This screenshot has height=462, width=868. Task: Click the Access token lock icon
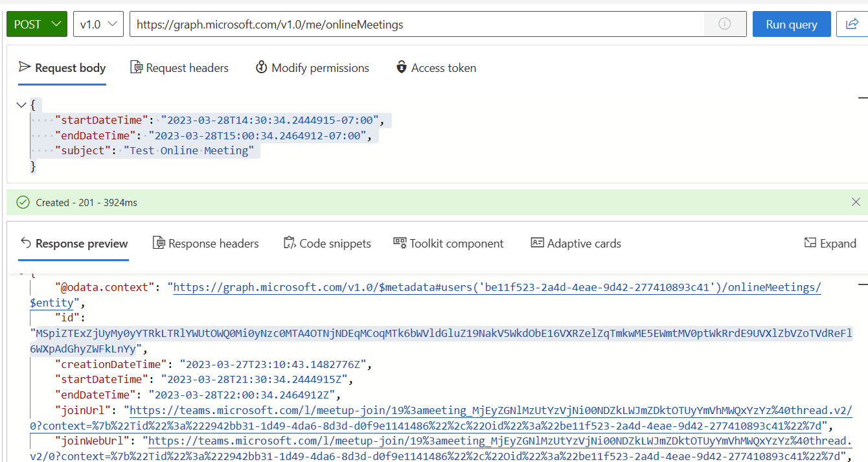coord(402,67)
